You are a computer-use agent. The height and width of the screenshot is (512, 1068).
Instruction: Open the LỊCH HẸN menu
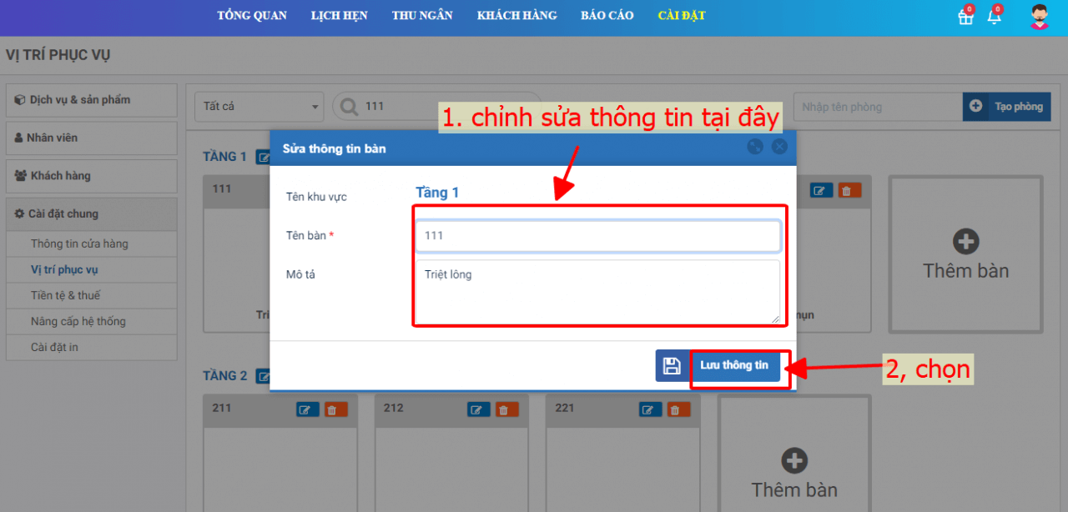coord(339,16)
